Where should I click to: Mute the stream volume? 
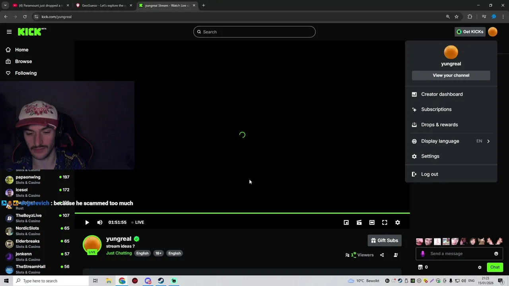100,222
